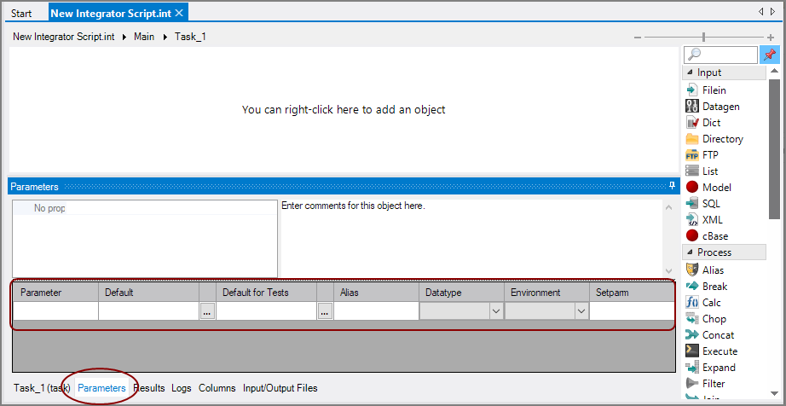Pick the Break process object
The width and height of the screenshot is (786, 406).
[707, 287]
